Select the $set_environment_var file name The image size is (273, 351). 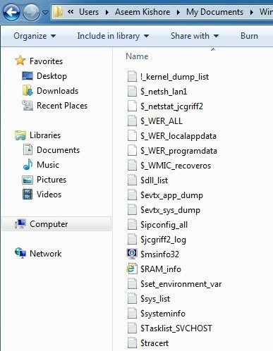click(x=181, y=284)
